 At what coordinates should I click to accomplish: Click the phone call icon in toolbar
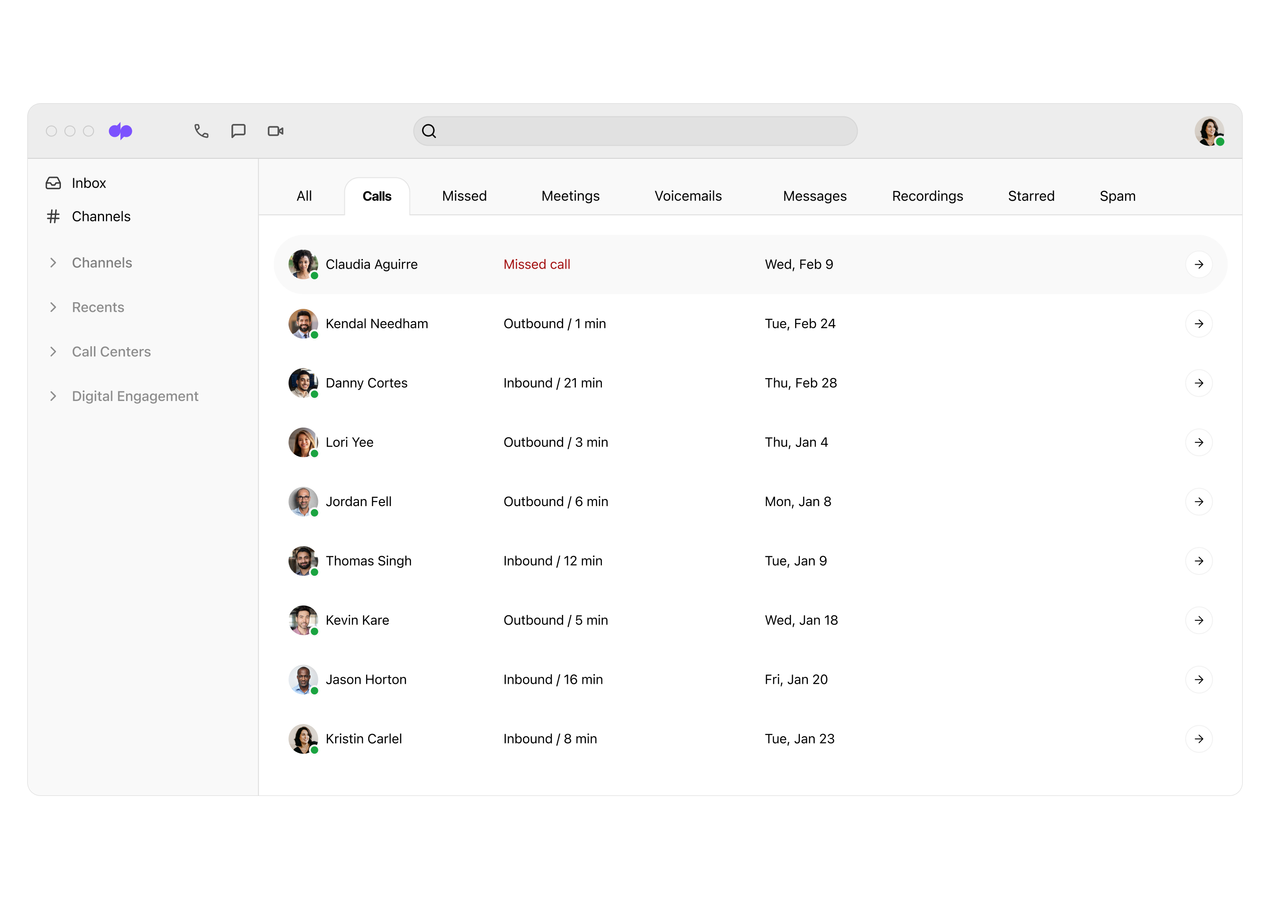pyautogui.click(x=202, y=131)
